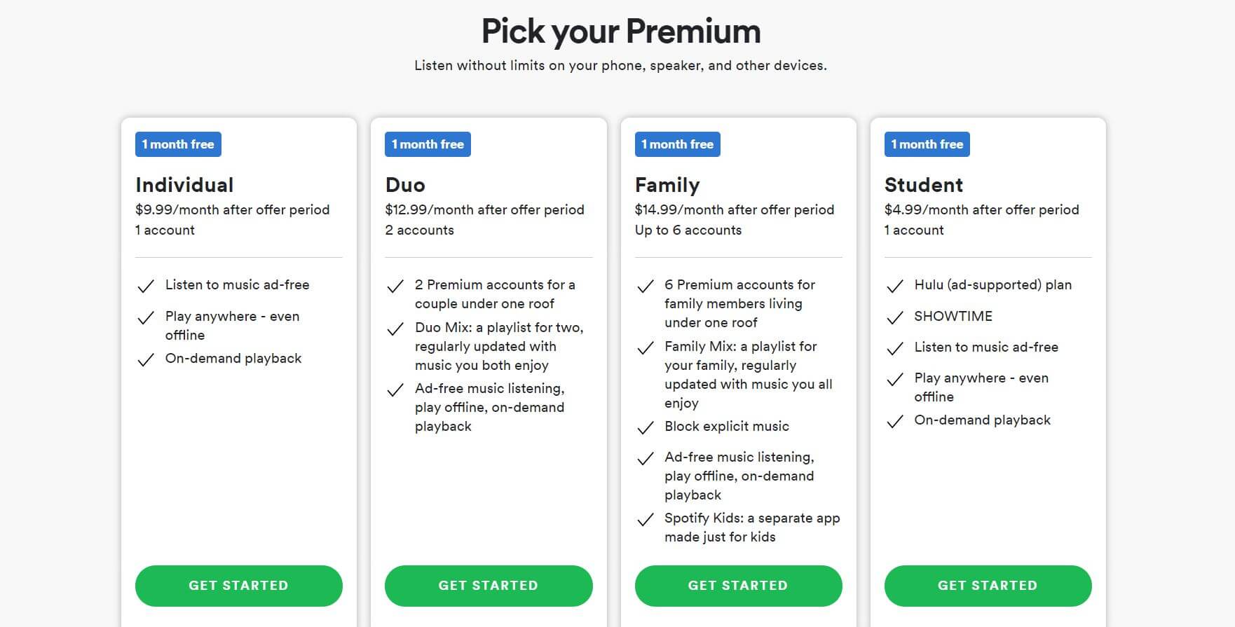The width and height of the screenshot is (1235, 627).
Task: Click the Individual plan's 1 month free badge
Action: (x=178, y=144)
